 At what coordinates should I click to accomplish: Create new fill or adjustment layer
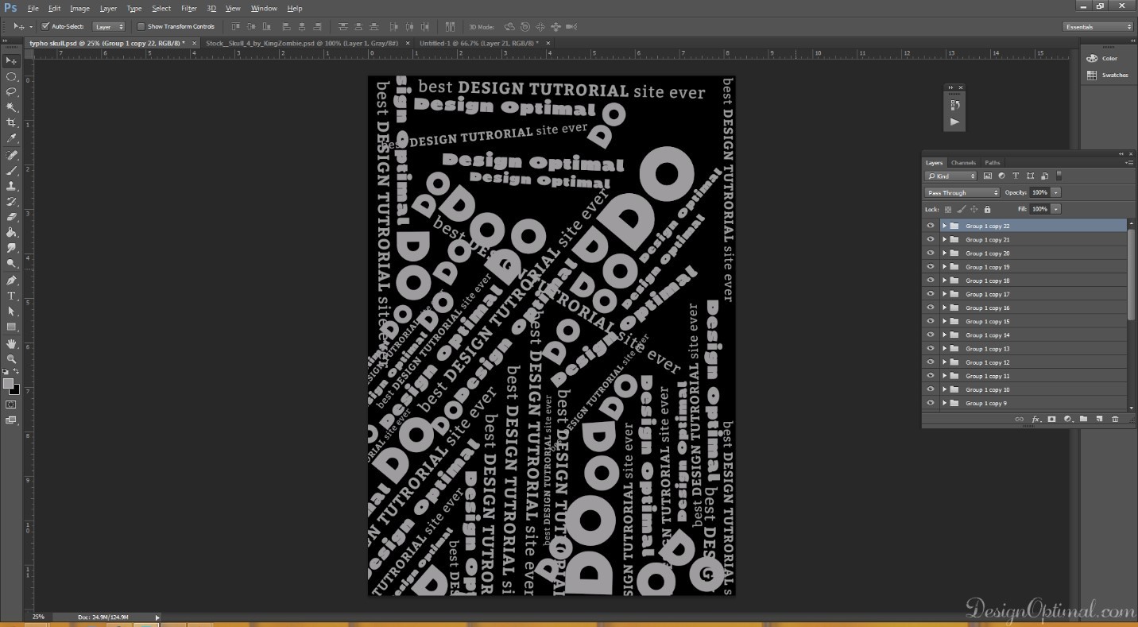click(1067, 419)
